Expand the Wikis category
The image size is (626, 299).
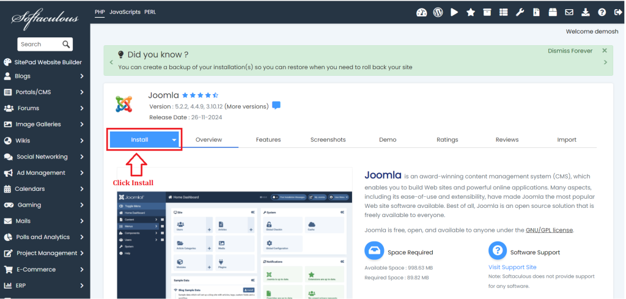[x=45, y=141]
